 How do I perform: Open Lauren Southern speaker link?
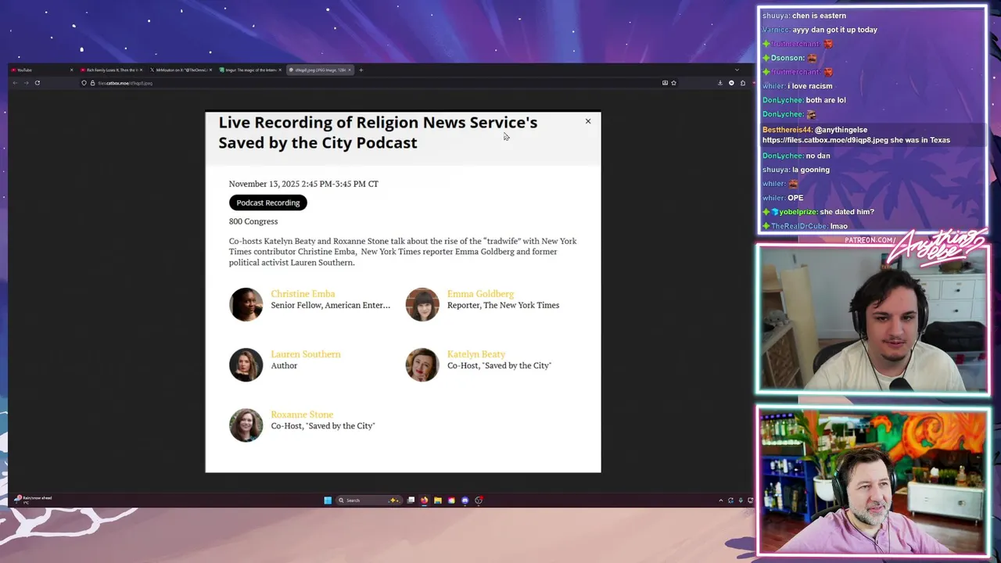[306, 354]
